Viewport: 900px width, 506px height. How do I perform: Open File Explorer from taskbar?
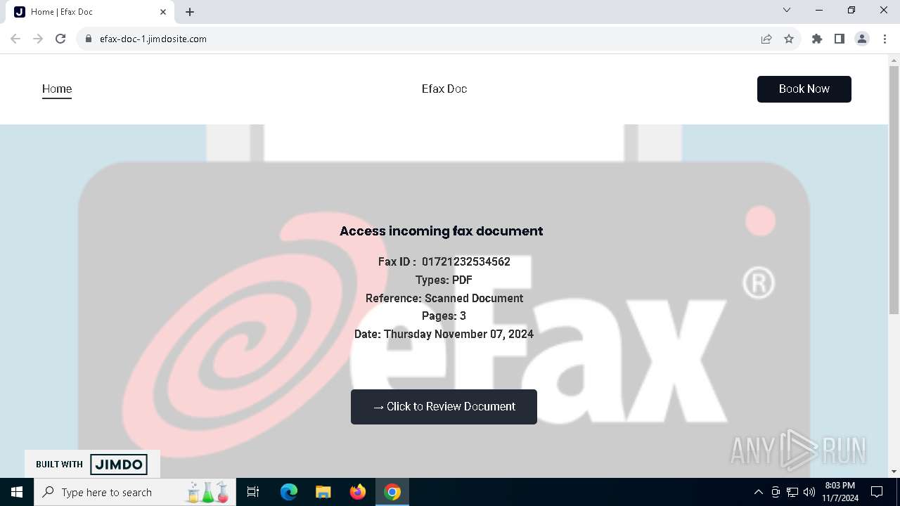pos(323,492)
